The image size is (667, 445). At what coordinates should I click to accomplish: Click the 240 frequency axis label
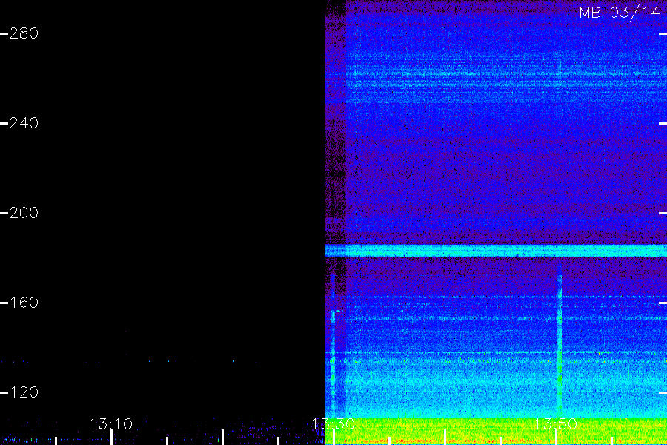click(24, 123)
